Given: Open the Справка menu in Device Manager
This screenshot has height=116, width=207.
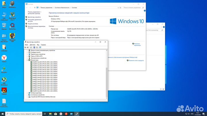Looking at the screenshot, I should [x=43, y=45].
